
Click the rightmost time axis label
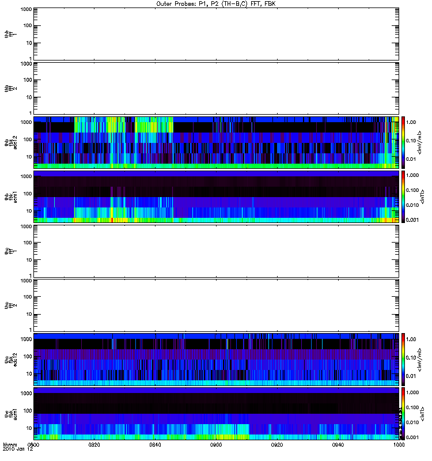(x=399, y=445)
